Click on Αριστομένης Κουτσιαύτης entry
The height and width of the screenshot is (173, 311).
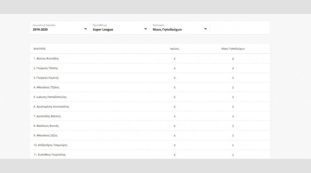(x=53, y=106)
